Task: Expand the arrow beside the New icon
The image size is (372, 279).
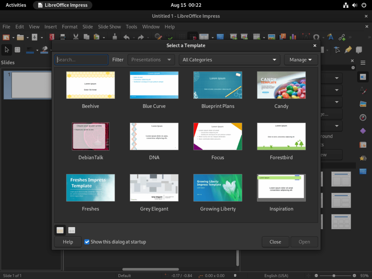Action: [x=13, y=37]
